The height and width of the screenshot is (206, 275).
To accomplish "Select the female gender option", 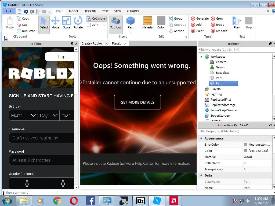I will pos(27,183).
